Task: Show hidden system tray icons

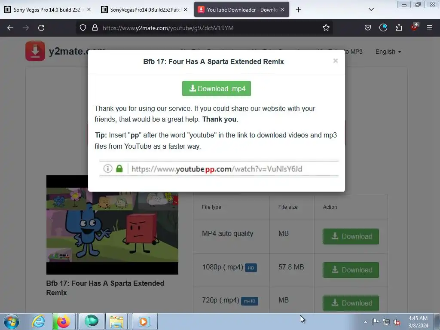Action: pyautogui.click(x=365, y=322)
